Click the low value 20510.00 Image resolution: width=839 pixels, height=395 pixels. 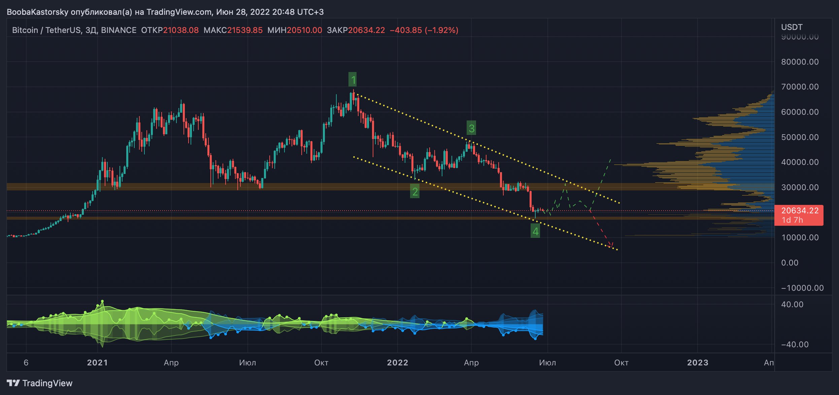pos(304,30)
